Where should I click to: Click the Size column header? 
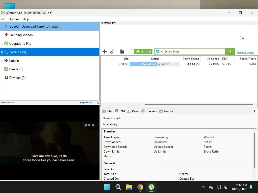tap(122, 59)
